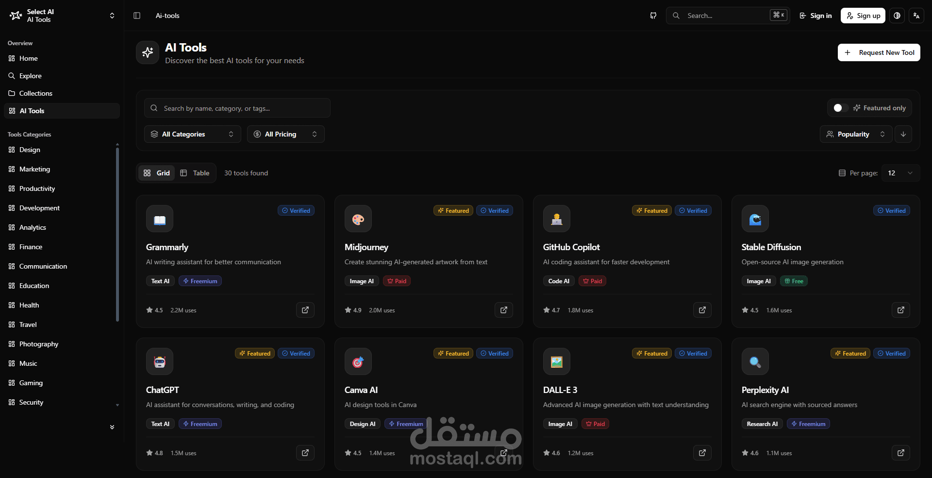Image resolution: width=932 pixels, height=478 pixels.
Task: Click Grammarly's Verified badge
Action: click(x=296, y=210)
